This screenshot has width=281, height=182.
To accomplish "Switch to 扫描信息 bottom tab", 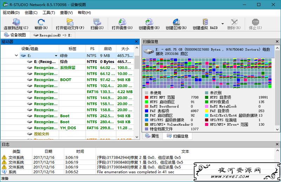I will point(177,136).
